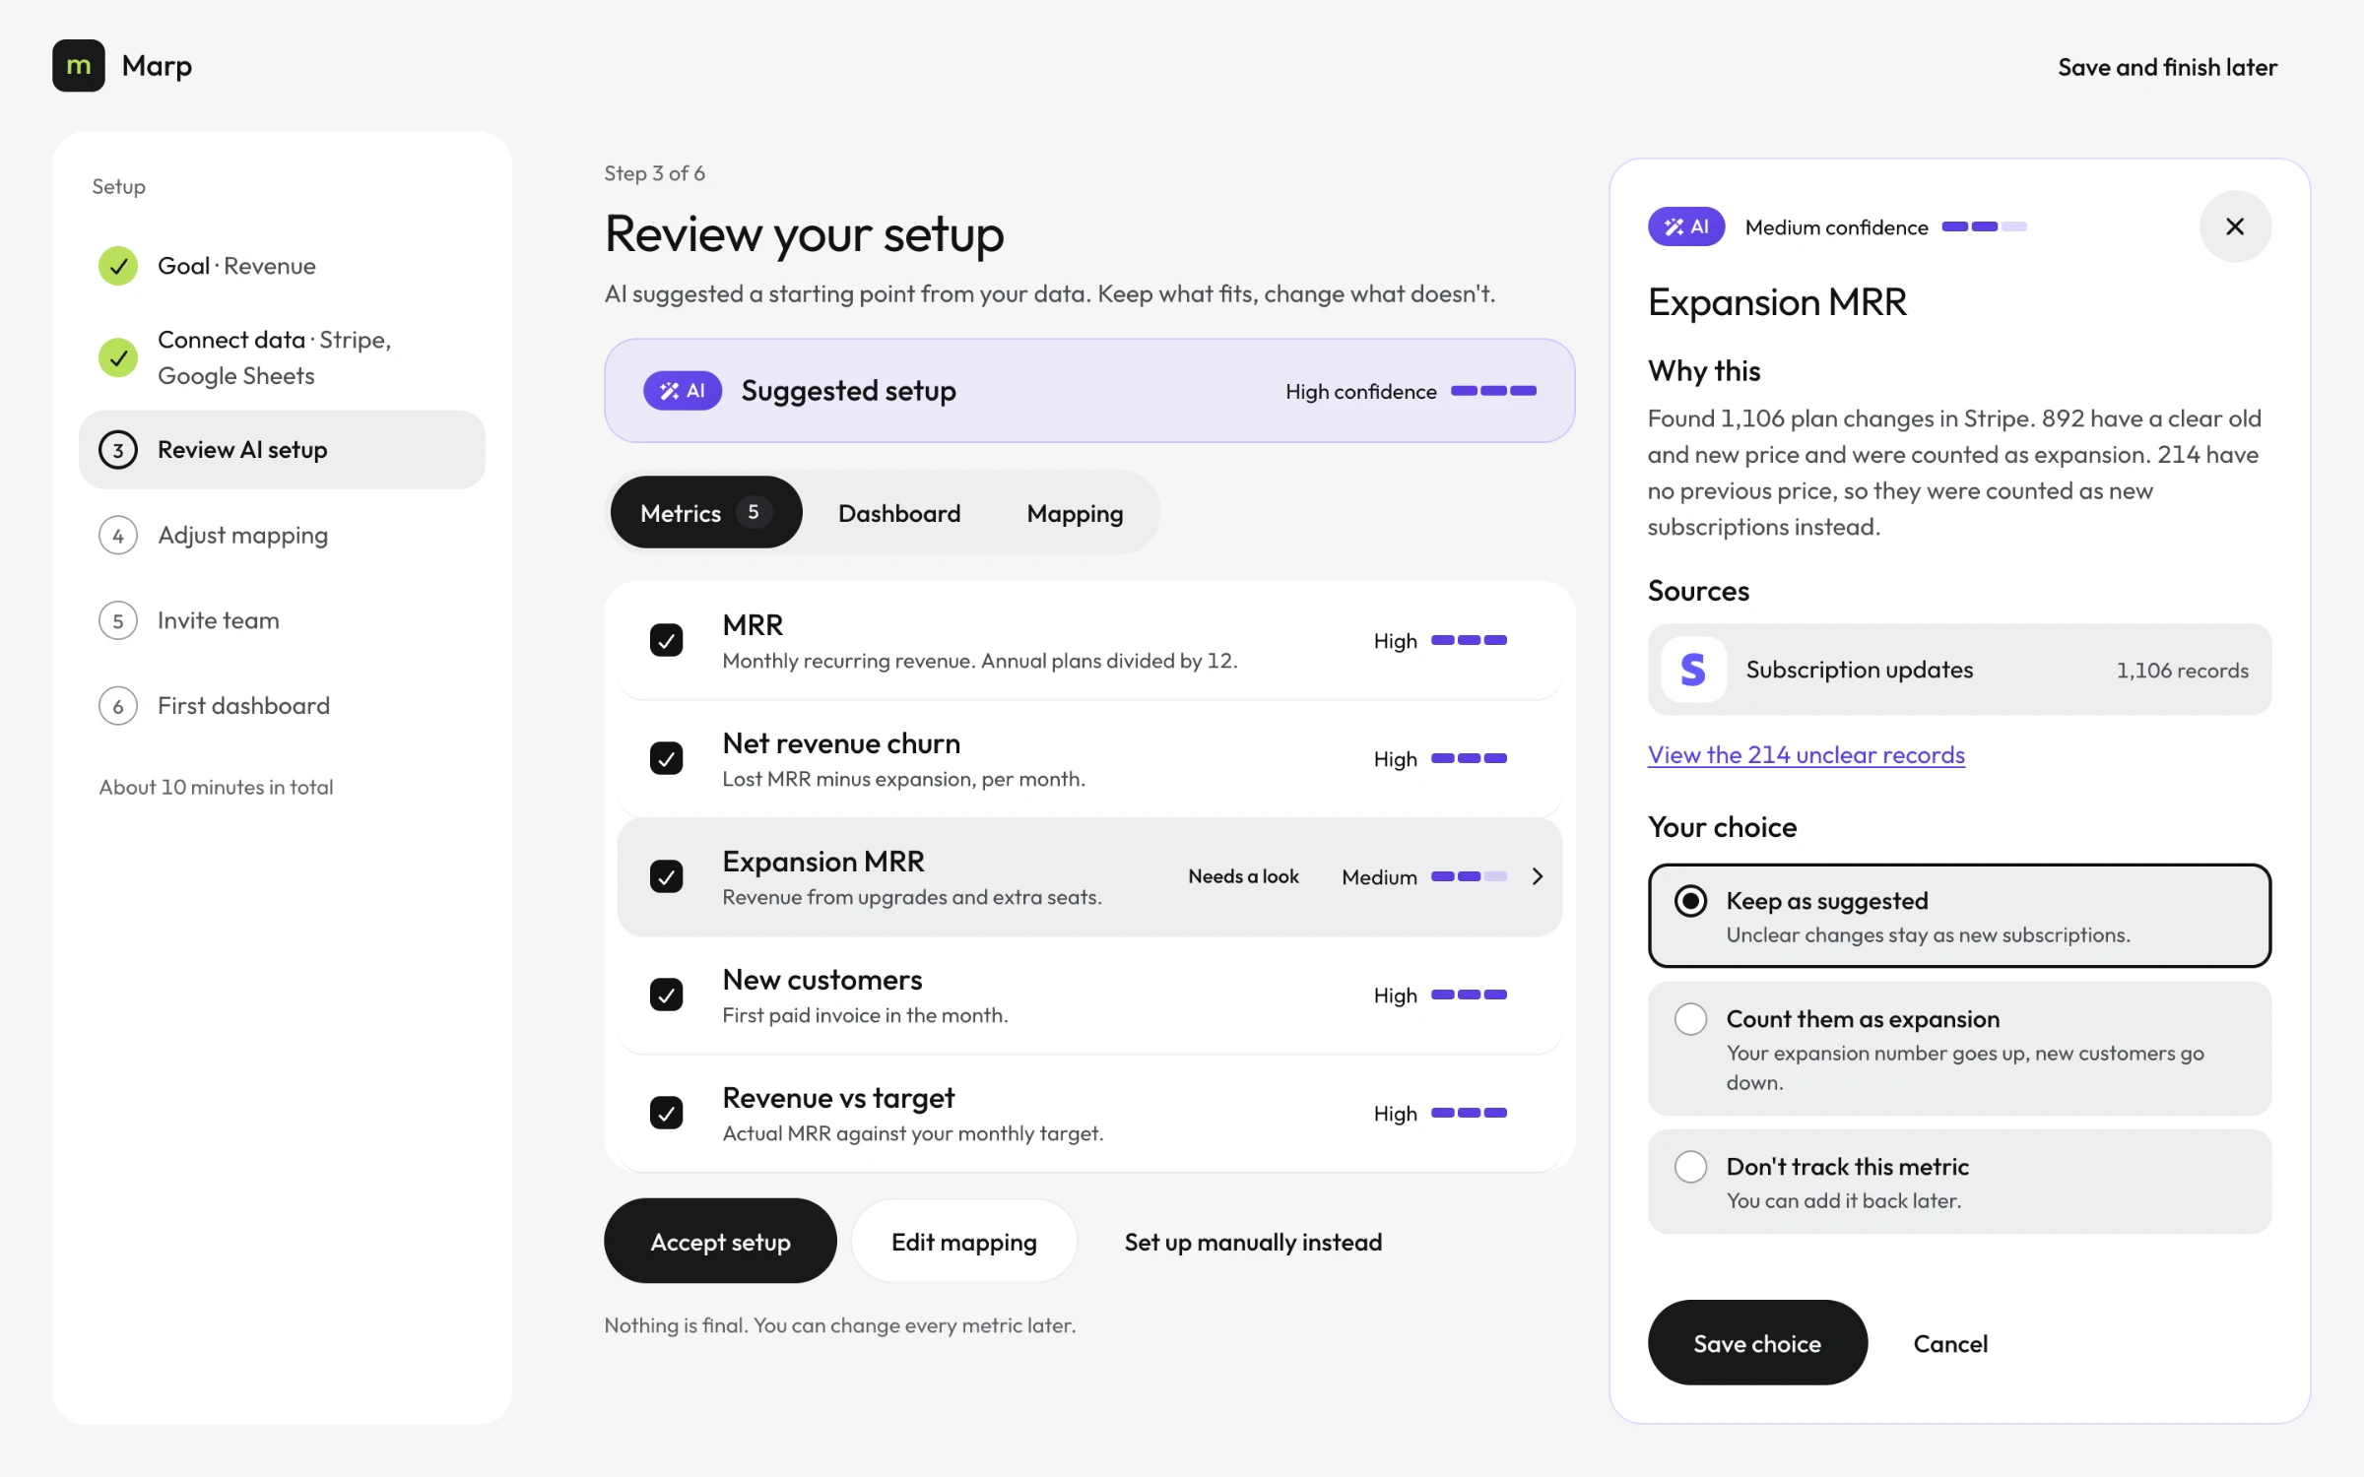The width and height of the screenshot is (2364, 1477).
Task: Click the Medium confidence bars in detail panel
Action: (1984, 226)
